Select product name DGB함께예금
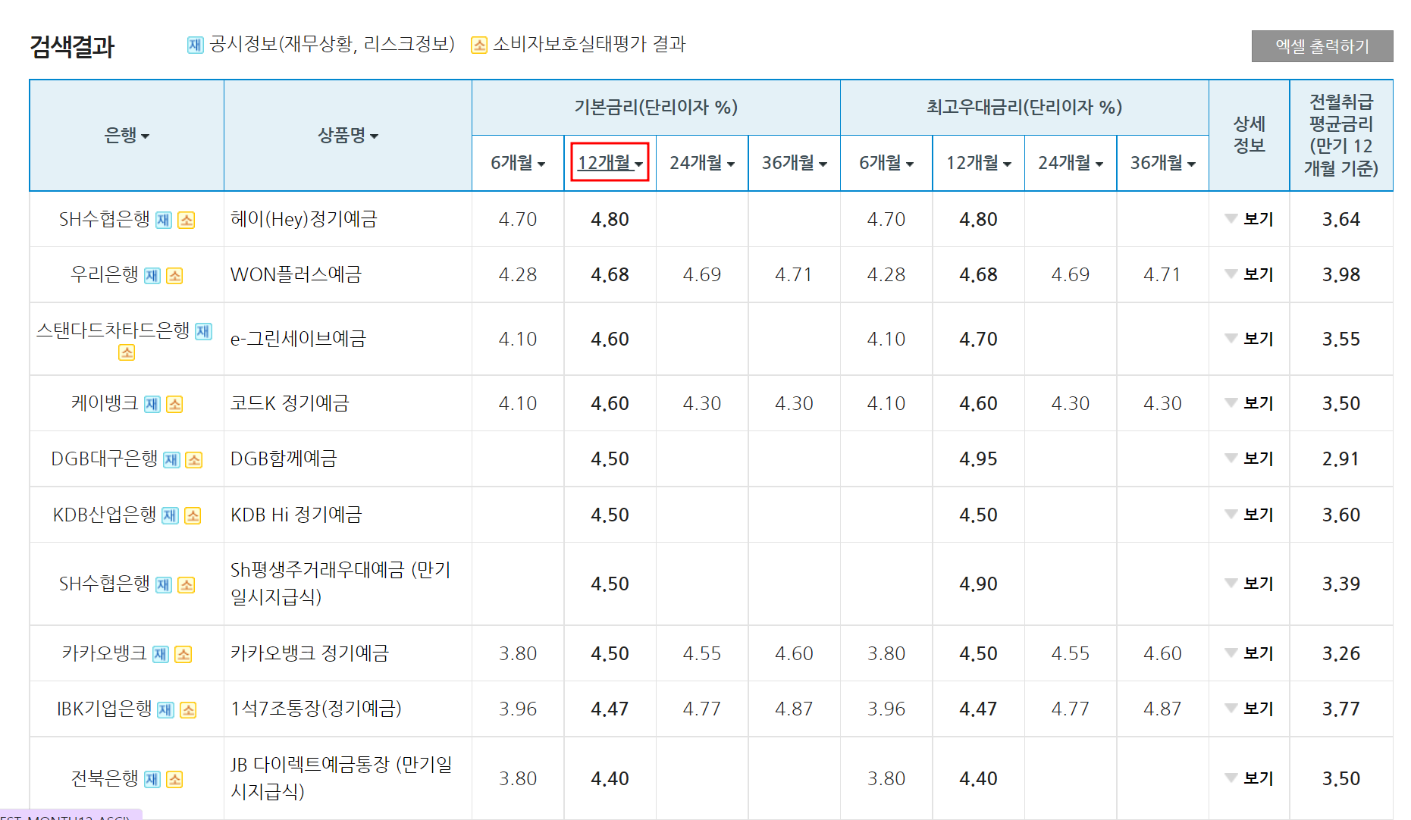1411x820 pixels. click(284, 459)
